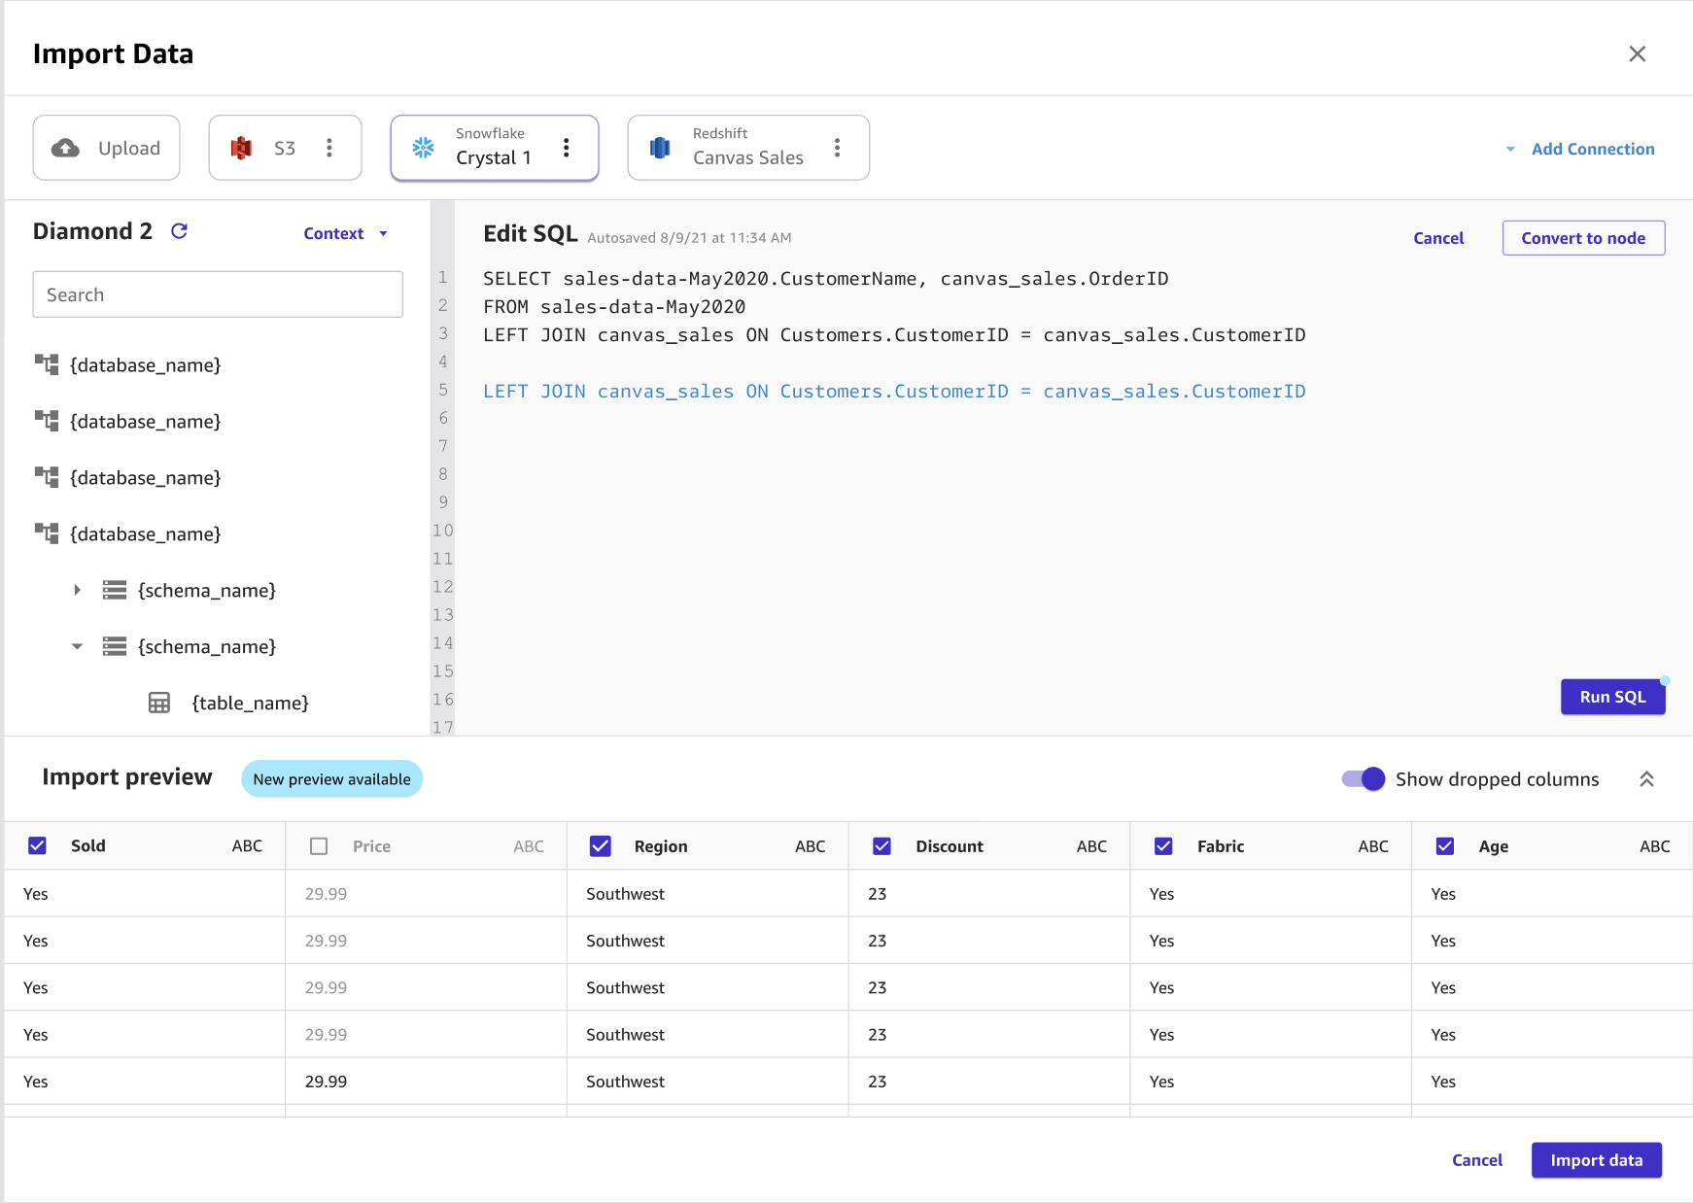Check the Price column checkbox
Image resolution: width=1693 pixels, height=1203 pixels.
pos(318,845)
